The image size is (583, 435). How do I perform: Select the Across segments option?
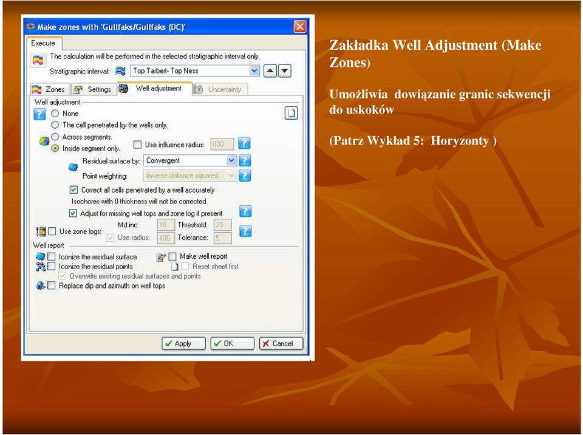click(55, 137)
